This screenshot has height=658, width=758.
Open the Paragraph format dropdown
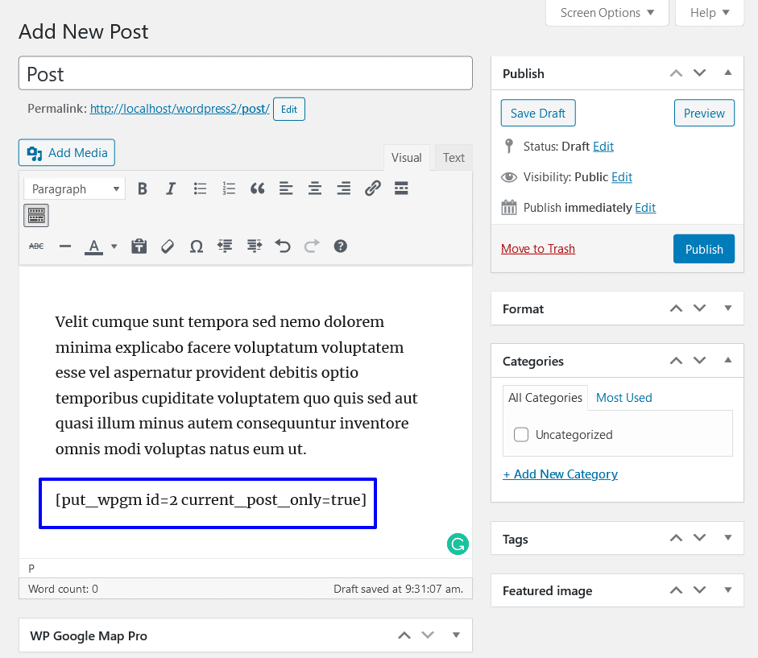(74, 189)
